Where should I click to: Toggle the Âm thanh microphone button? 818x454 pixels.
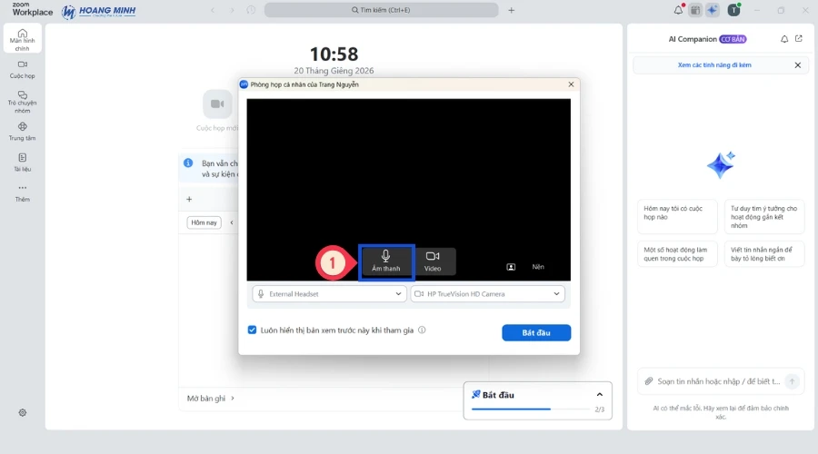385,261
